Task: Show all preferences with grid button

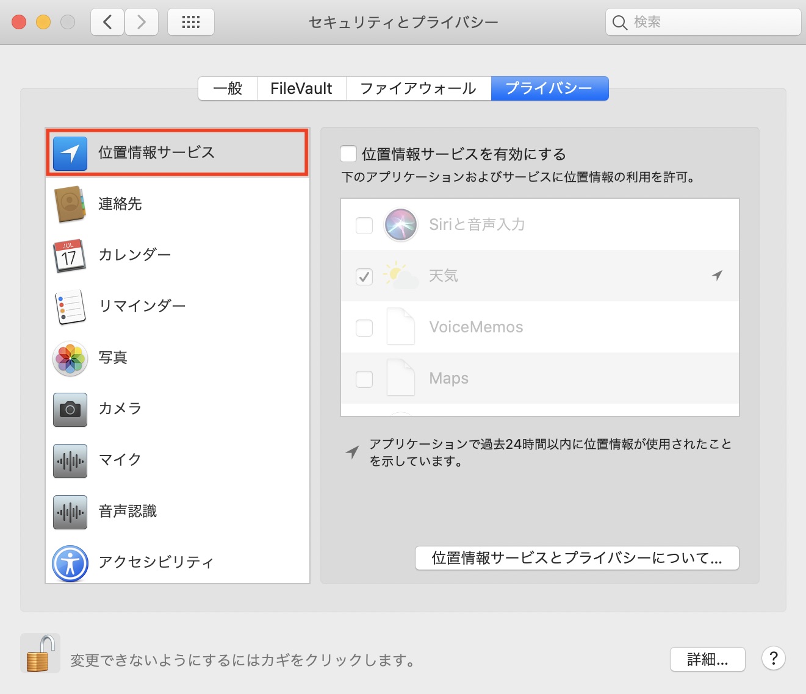Action: click(191, 23)
